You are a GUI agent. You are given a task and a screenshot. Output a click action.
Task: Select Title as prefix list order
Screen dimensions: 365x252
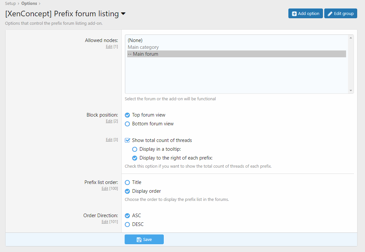pyautogui.click(x=128, y=182)
